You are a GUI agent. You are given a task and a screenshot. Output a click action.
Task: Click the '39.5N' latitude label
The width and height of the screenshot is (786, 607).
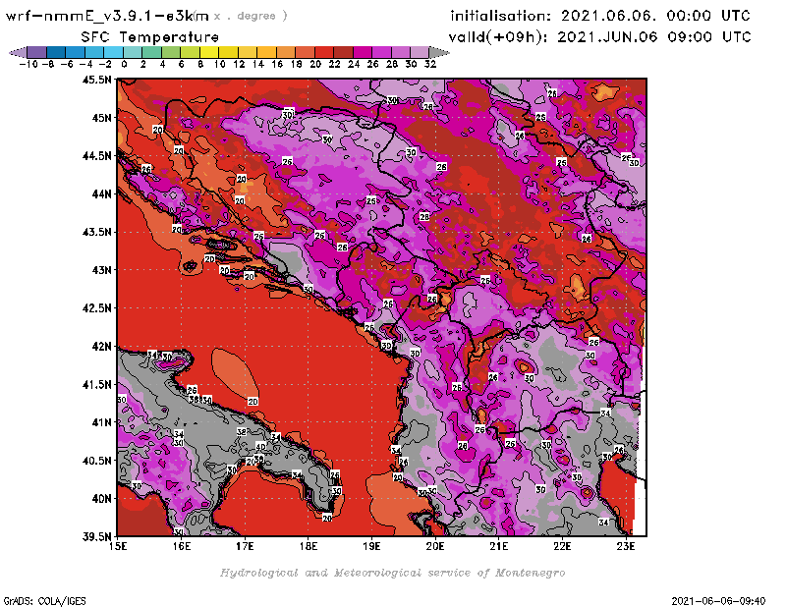(96, 537)
